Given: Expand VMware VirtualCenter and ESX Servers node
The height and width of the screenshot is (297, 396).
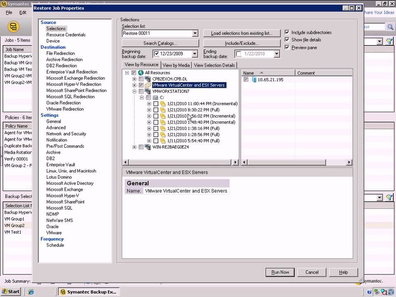Looking at the screenshot, I should [x=134, y=85].
